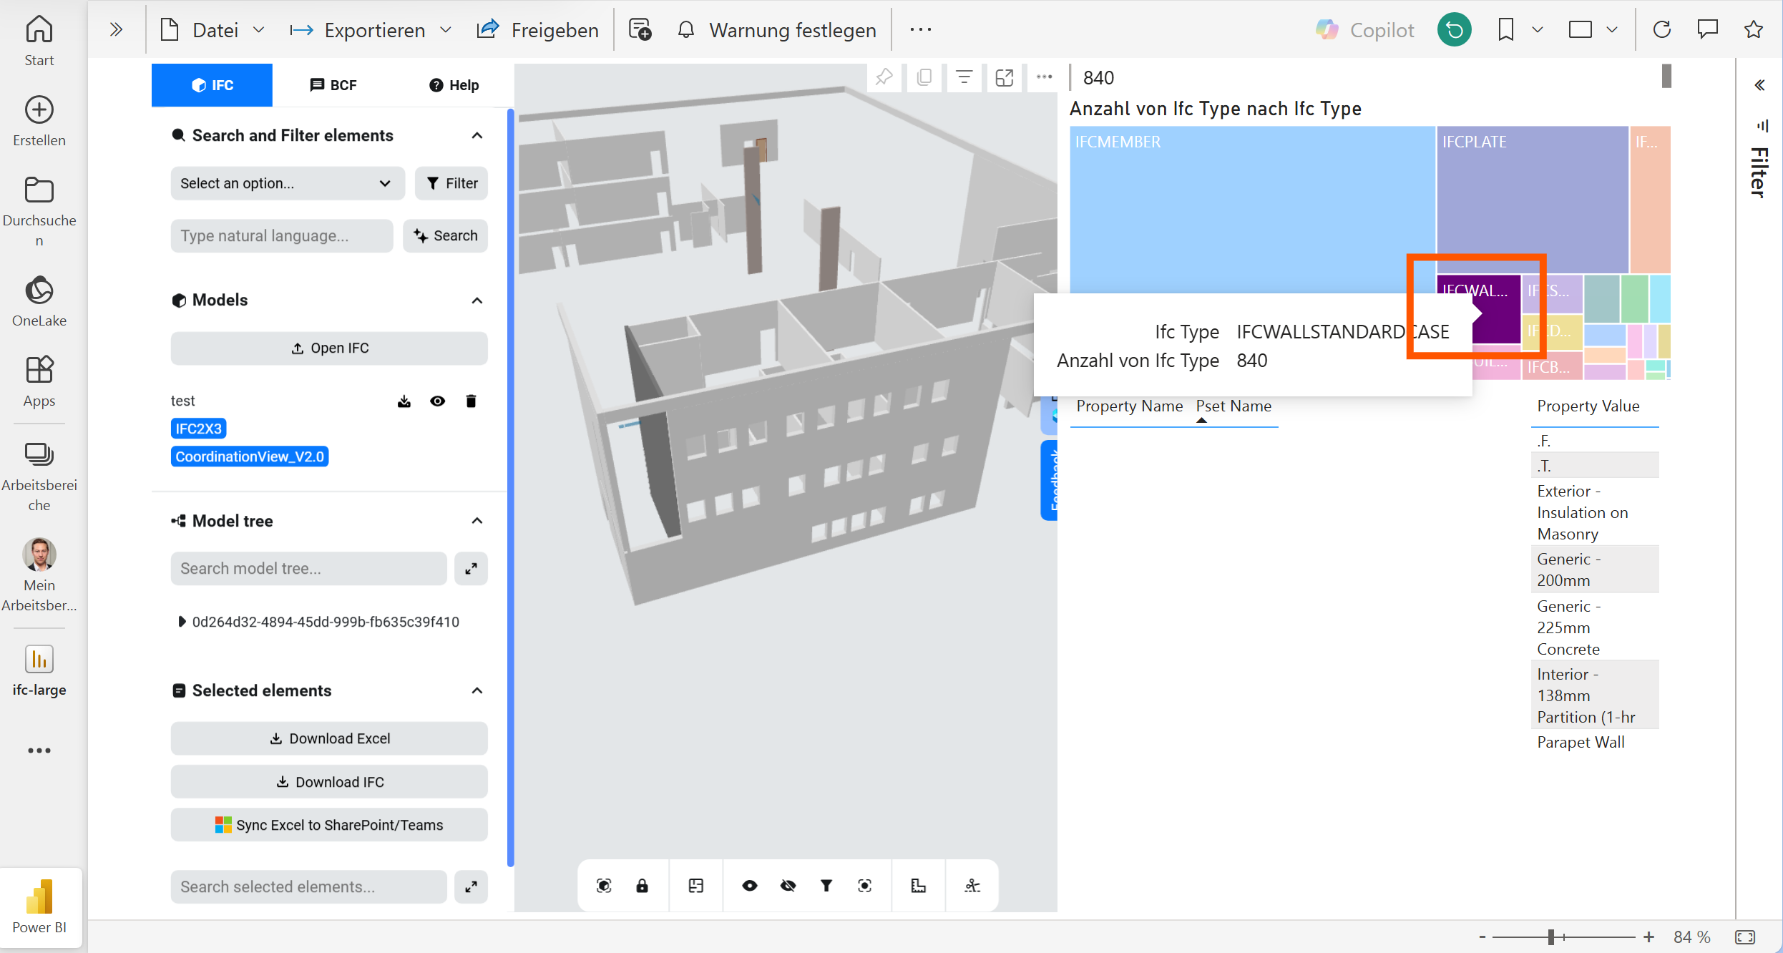Click the Open IFC button
1783x953 pixels.
[329, 348]
